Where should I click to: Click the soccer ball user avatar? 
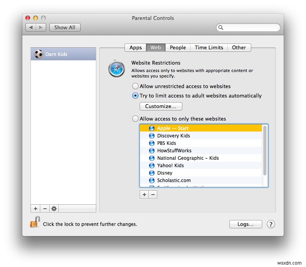[x=39, y=54]
